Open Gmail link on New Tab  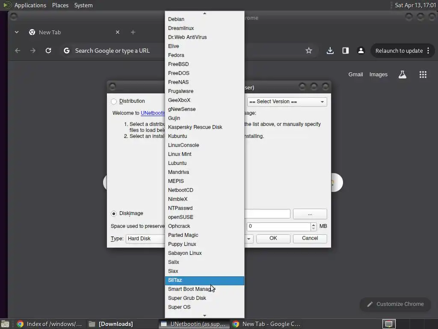(355, 75)
